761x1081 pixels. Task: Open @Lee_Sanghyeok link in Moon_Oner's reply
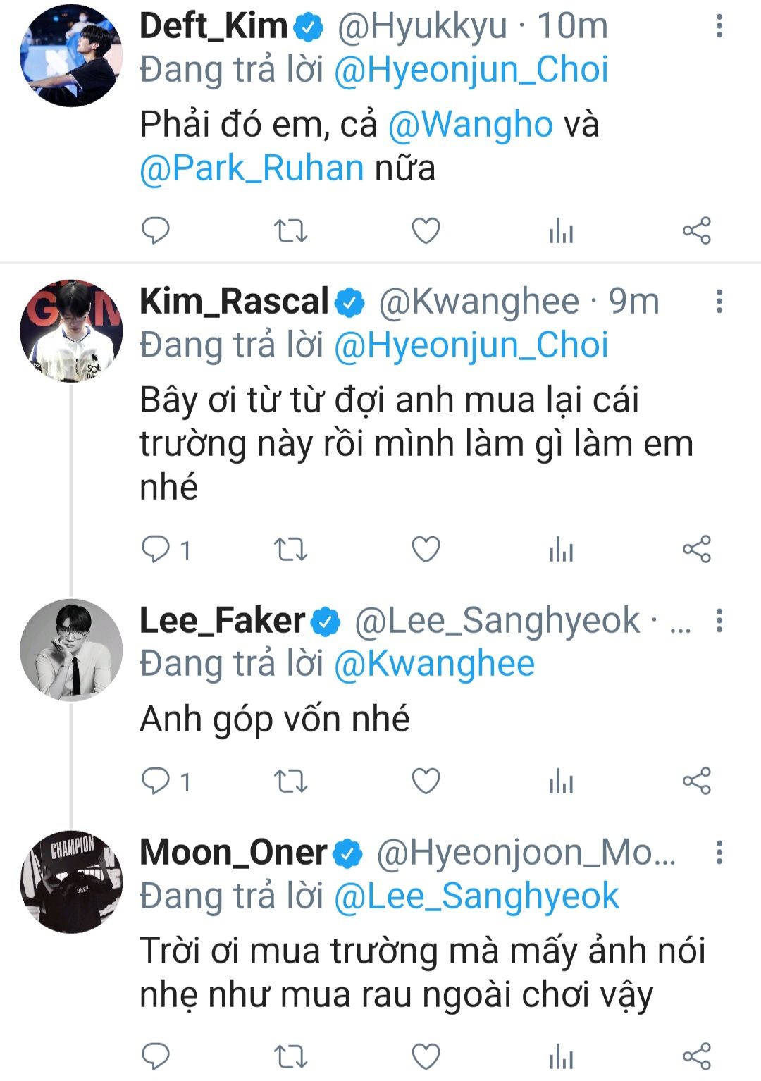(476, 896)
